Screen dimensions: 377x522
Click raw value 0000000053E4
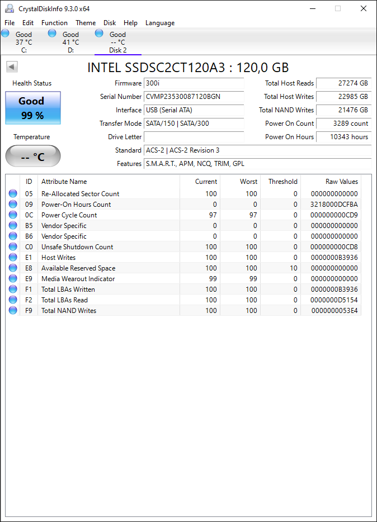click(334, 311)
